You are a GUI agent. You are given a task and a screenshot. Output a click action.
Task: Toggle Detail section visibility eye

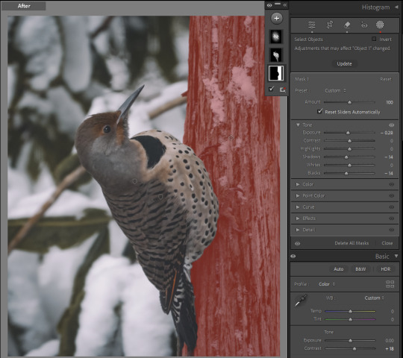pos(391,230)
